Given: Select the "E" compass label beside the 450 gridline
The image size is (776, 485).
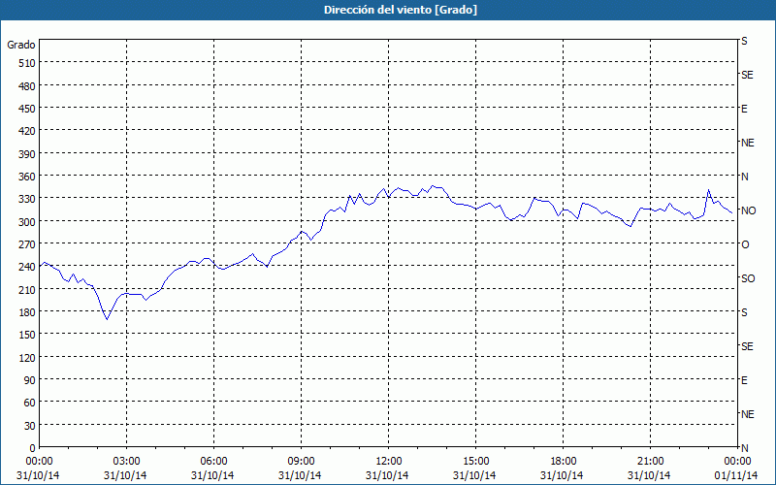Looking at the screenshot, I should coord(744,109).
